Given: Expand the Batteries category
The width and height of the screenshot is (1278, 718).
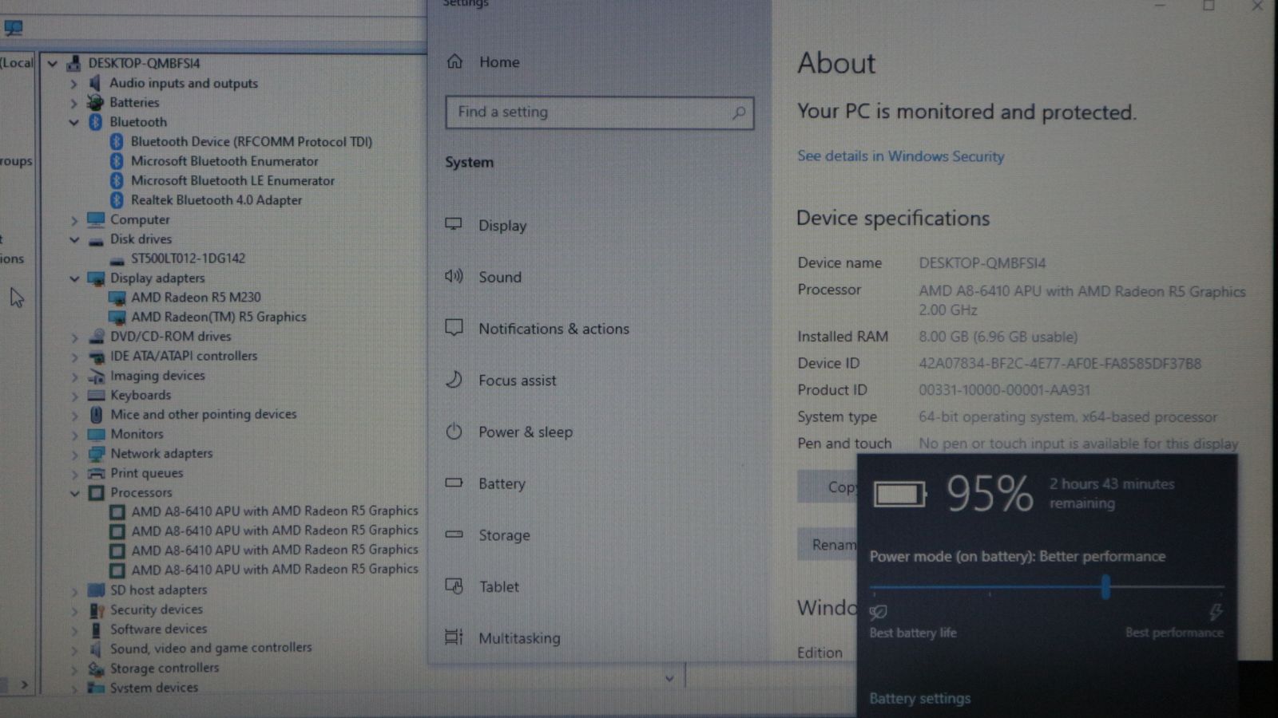Looking at the screenshot, I should 73,103.
